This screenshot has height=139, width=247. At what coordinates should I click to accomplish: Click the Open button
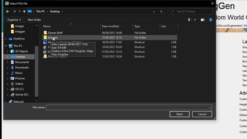(179, 114)
